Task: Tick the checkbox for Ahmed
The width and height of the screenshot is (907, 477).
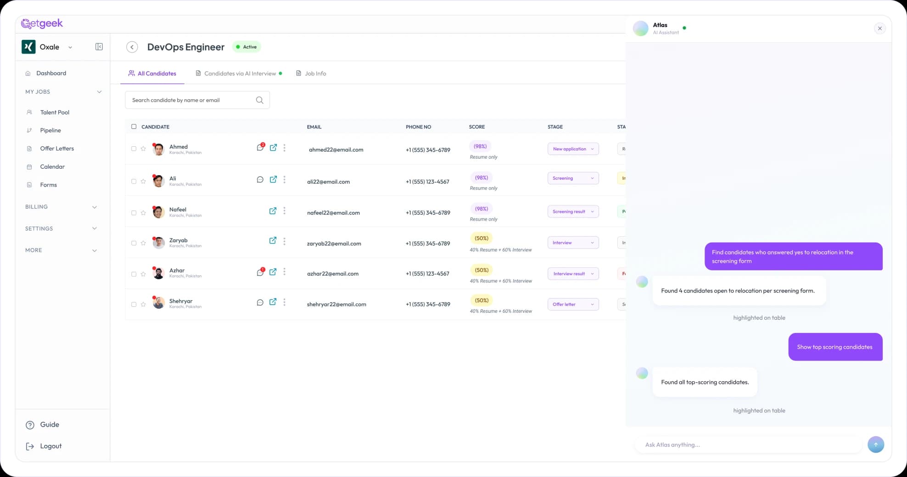Action: coord(134,149)
